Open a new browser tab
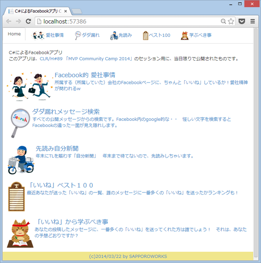The width and height of the screenshot is (261, 263). (77, 11)
